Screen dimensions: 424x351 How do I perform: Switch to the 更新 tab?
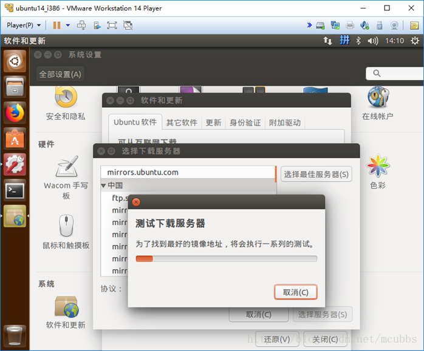click(213, 122)
